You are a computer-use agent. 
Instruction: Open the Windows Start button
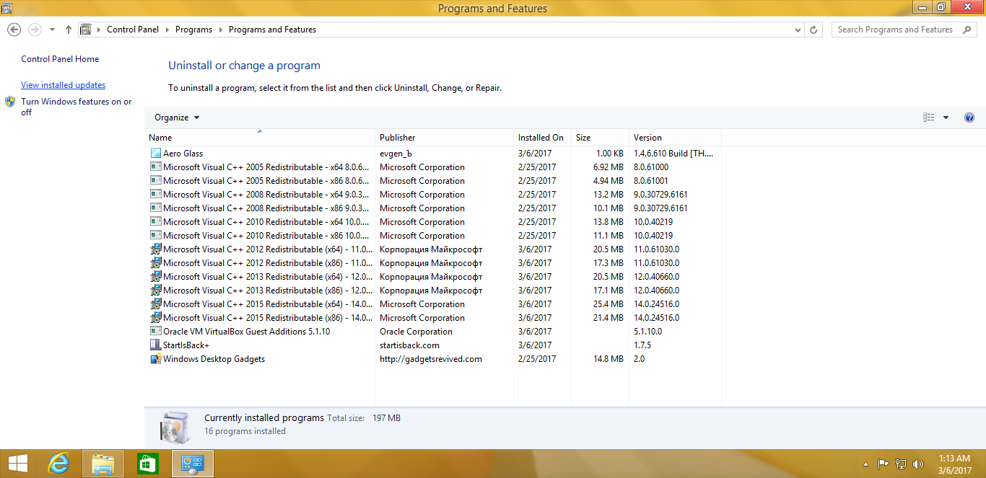point(18,464)
